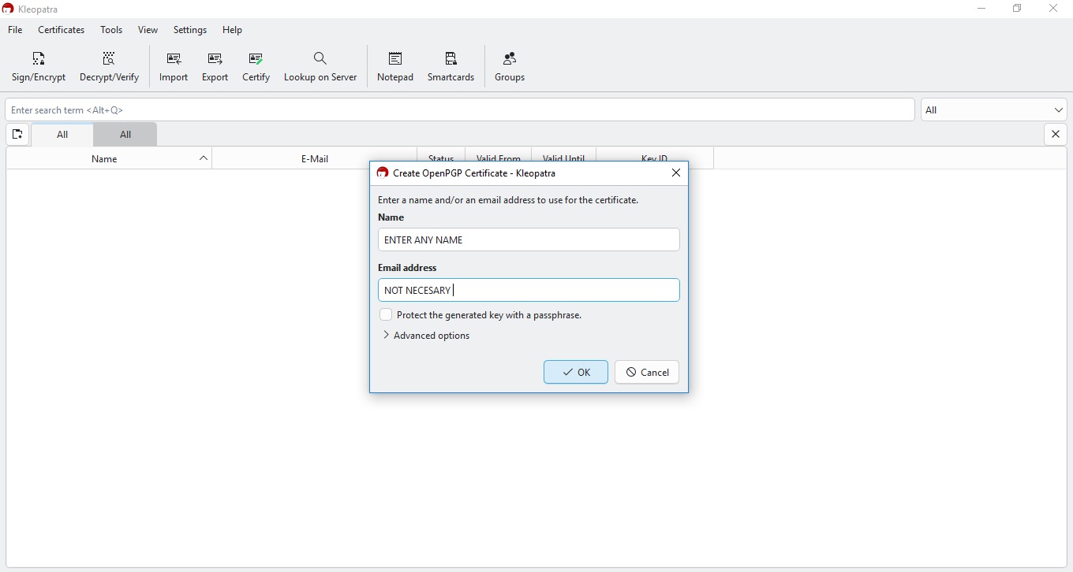Open the Settings menu
This screenshot has width=1073, height=572.
pos(190,30)
